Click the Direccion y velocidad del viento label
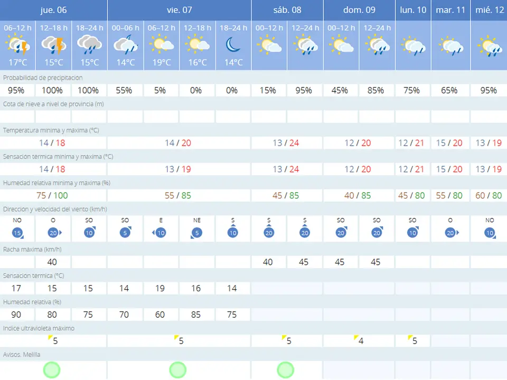This screenshot has width=507, height=380. 55,209
